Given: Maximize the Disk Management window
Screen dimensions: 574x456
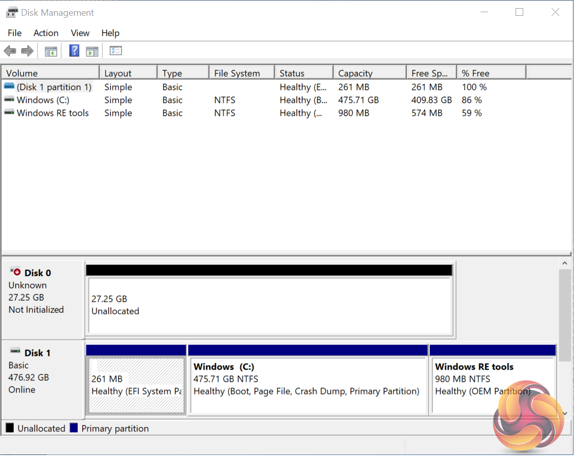Looking at the screenshot, I should click(519, 12).
